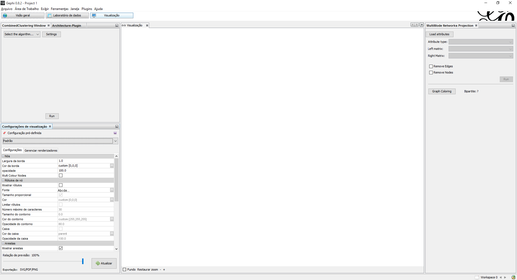517x280 pixels.
Task: Open the Cor da caixa editor button
Action: pos(112,234)
